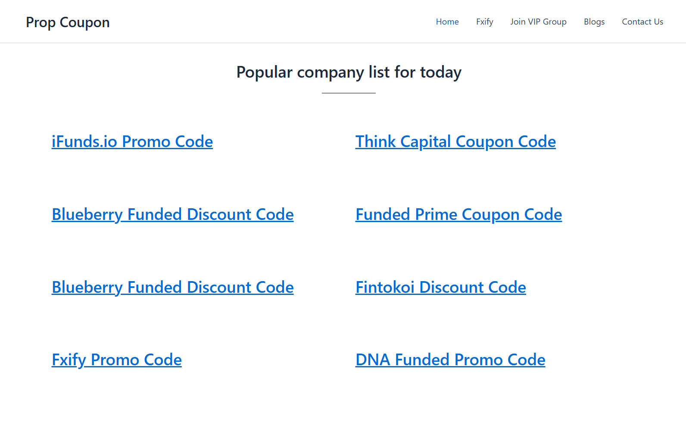Open the Contact Us page
This screenshot has height=423, width=686.
pos(642,22)
